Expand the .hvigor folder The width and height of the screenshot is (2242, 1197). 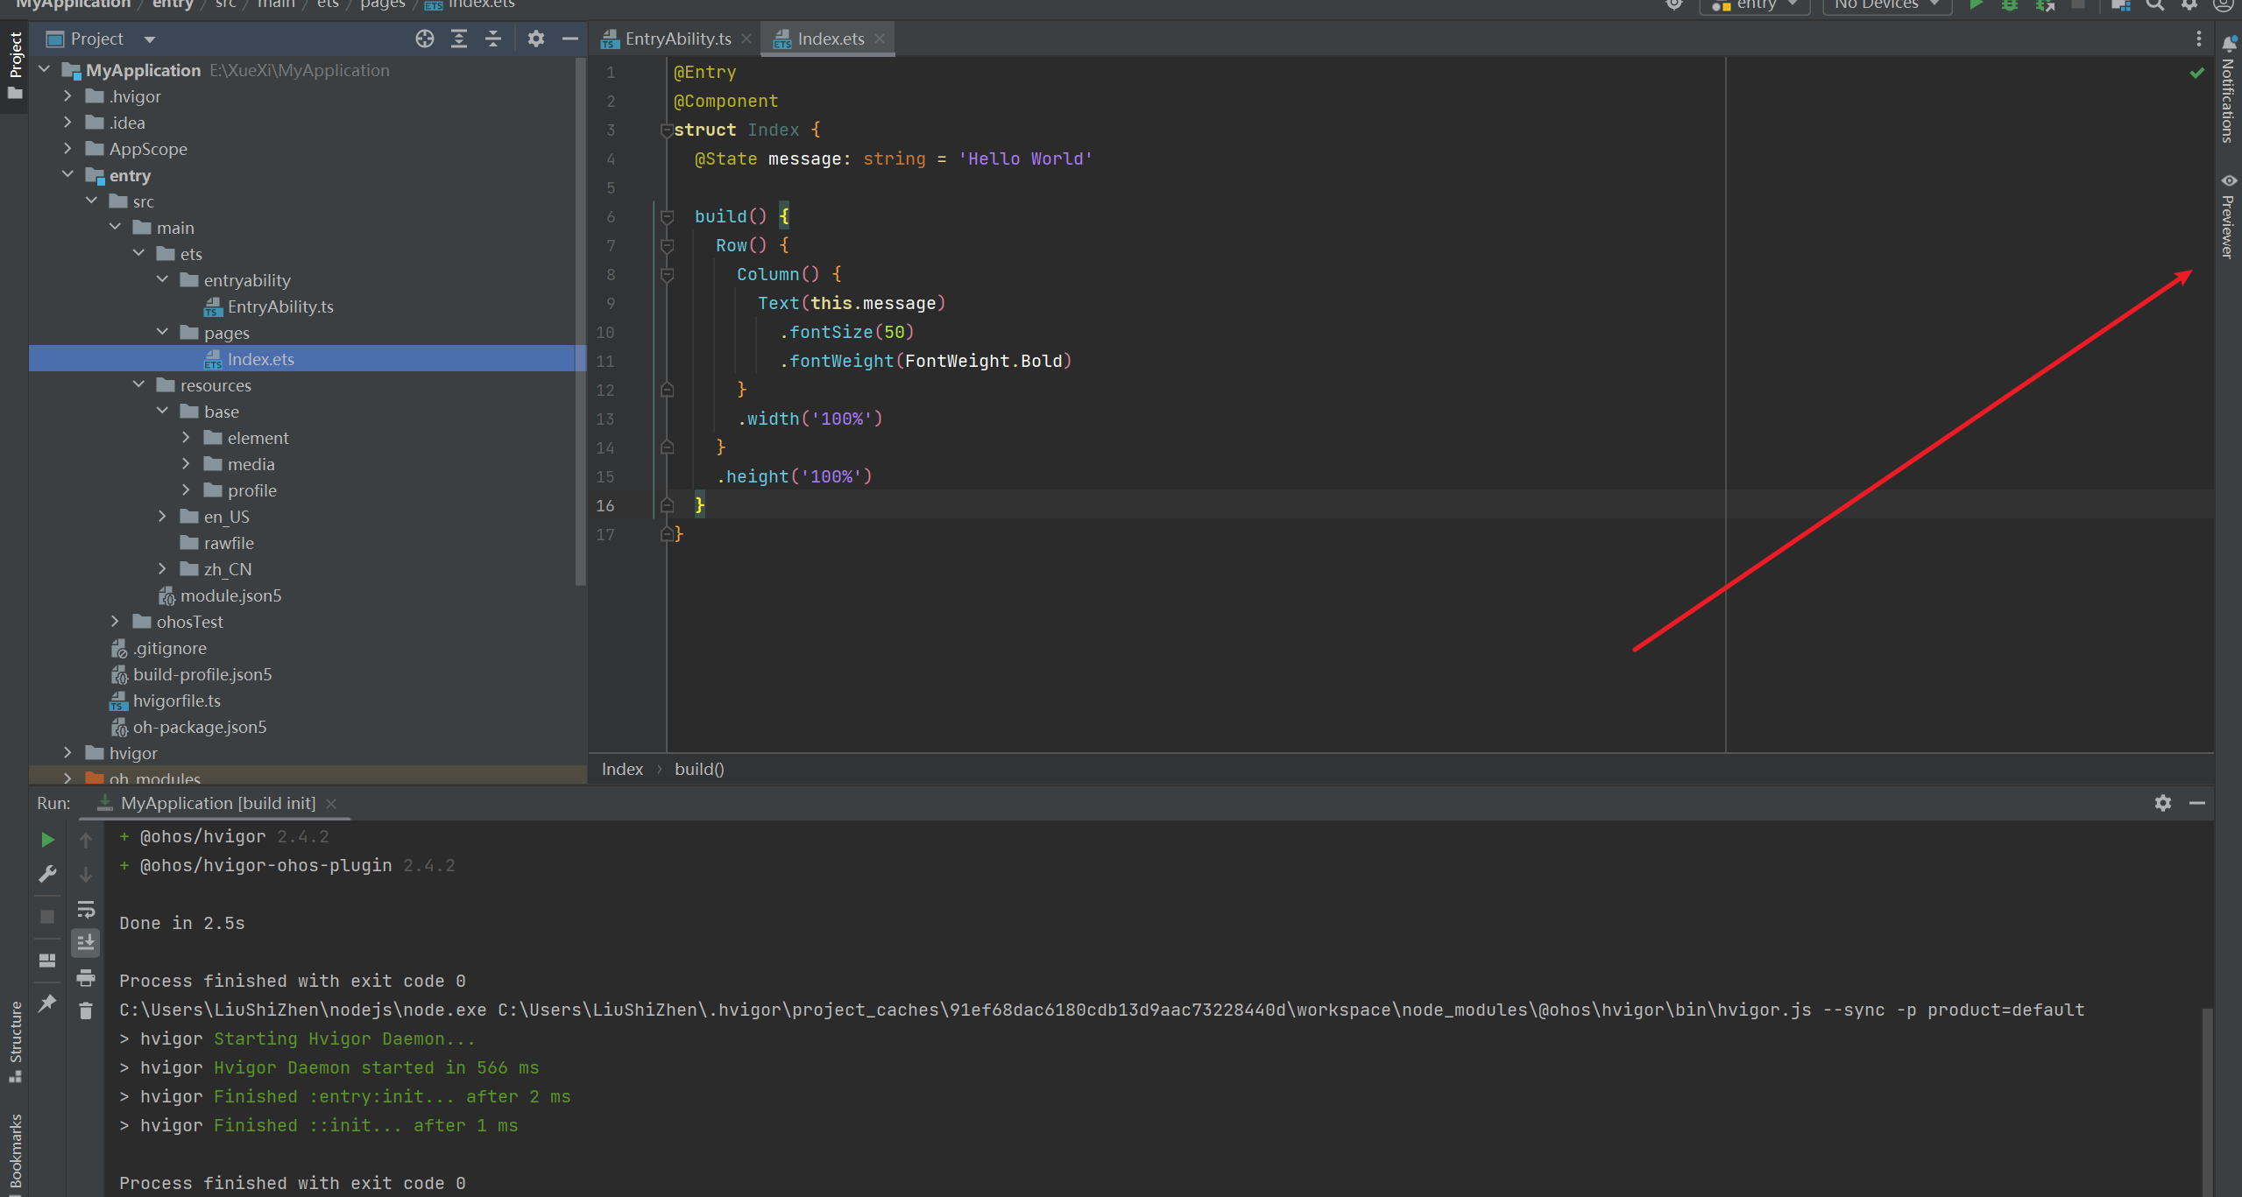click(x=67, y=96)
